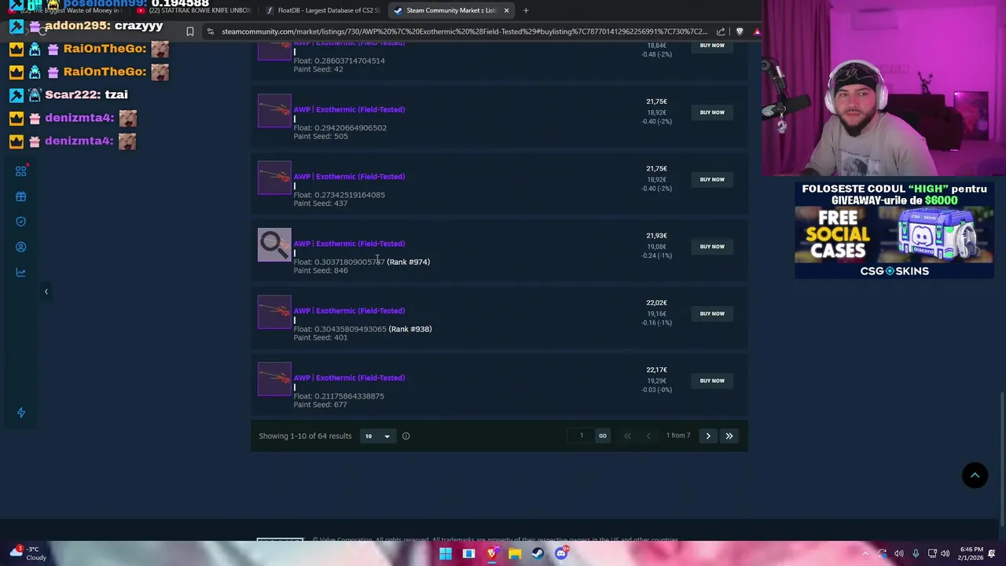Close the Steam Community Market tab
Viewport: 1006px width, 566px height.
pos(506,10)
